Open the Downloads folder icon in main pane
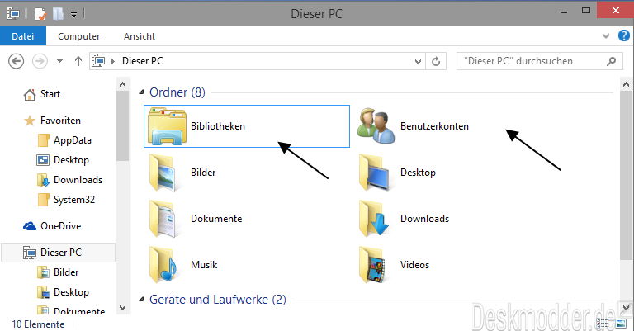Image resolution: width=634 pixels, height=331 pixels. pyautogui.click(x=374, y=219)
